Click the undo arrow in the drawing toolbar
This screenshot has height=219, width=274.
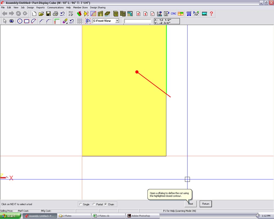72,21
